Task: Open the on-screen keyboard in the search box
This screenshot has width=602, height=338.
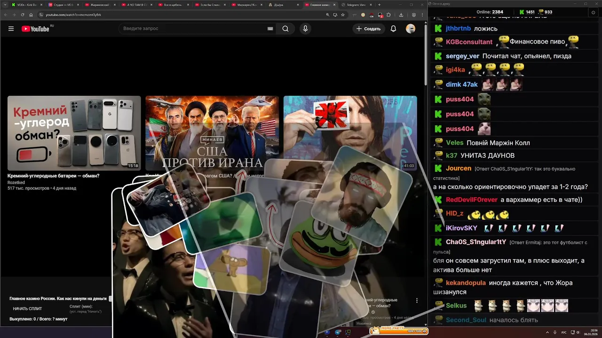Action: click(270, 29)
